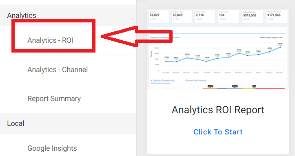Select the Analytics section header
The width and height of the screenshot is (295, 156).
22,15
